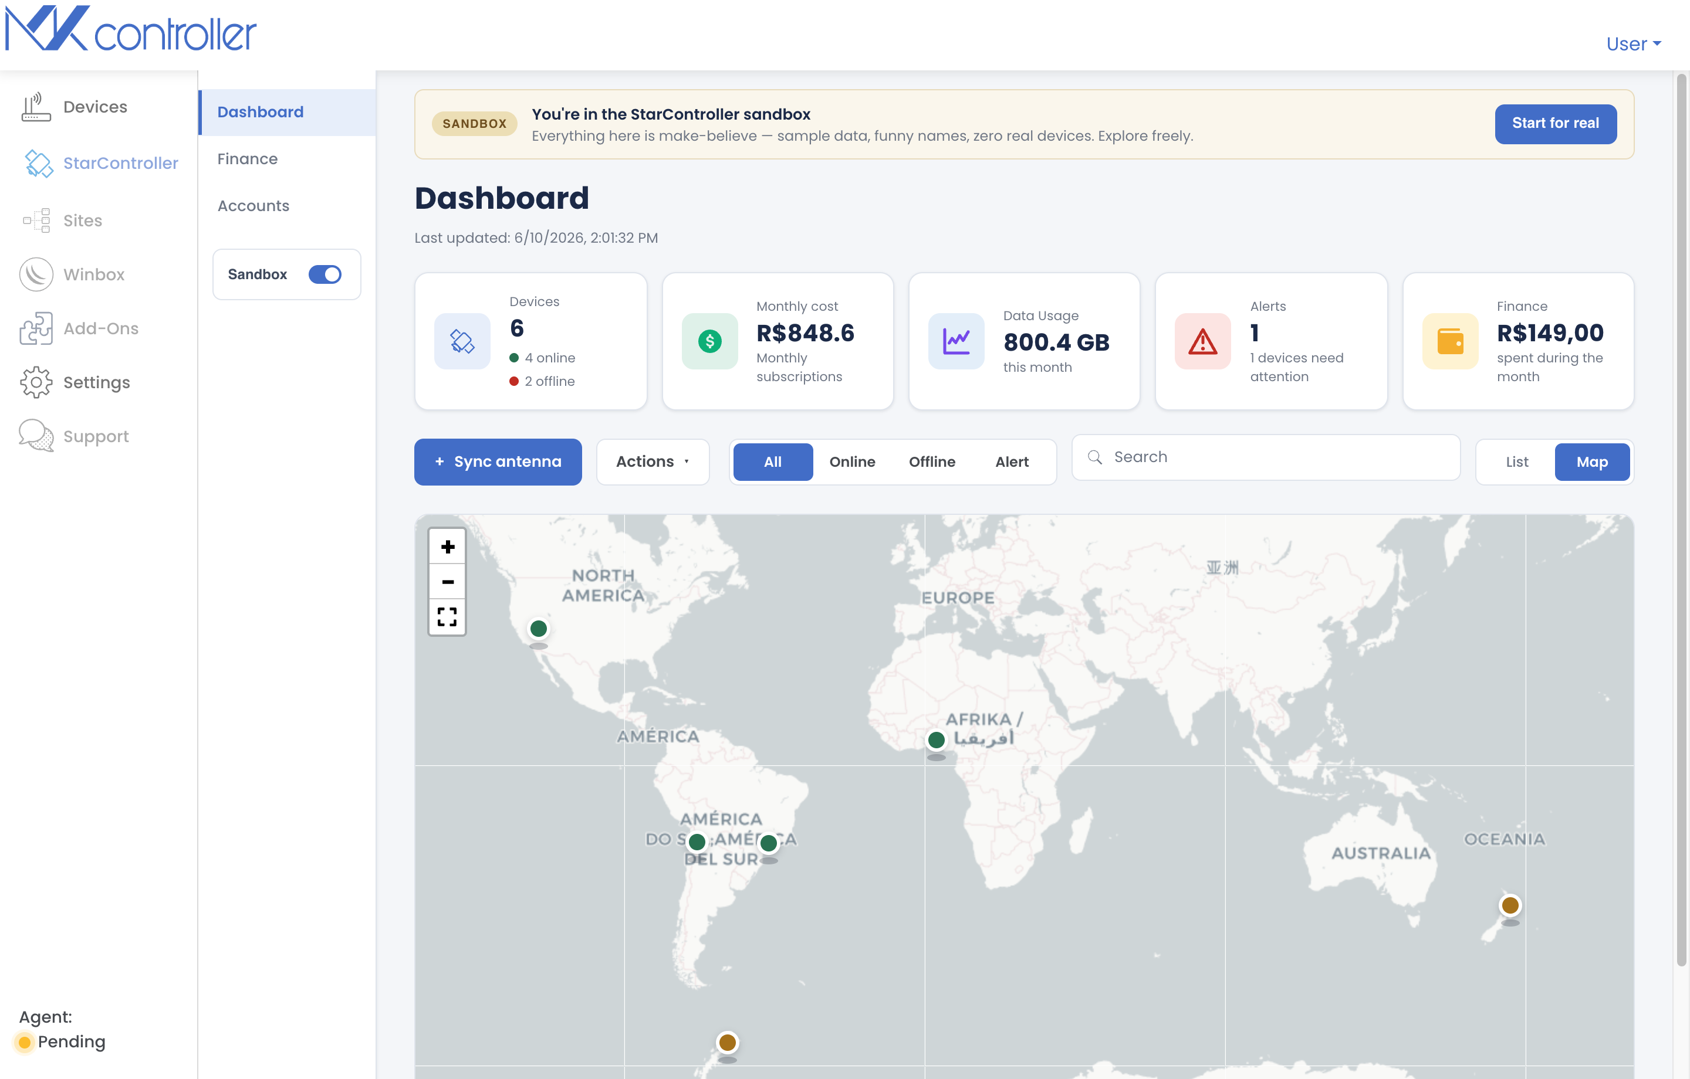Screen dimensions: 1690x1079
Task: Click the 'R$149,00' finance value
Action: point(1550,332)
